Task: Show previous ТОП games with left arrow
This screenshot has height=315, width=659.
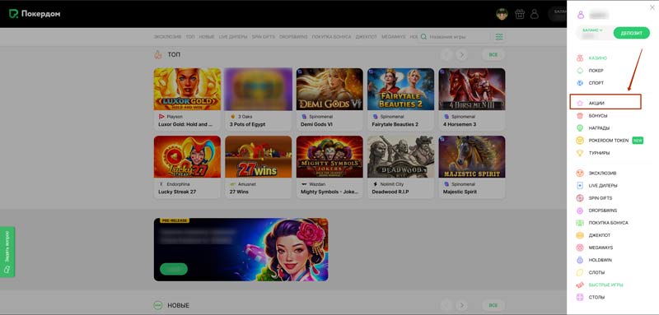Action: [446, 54]
